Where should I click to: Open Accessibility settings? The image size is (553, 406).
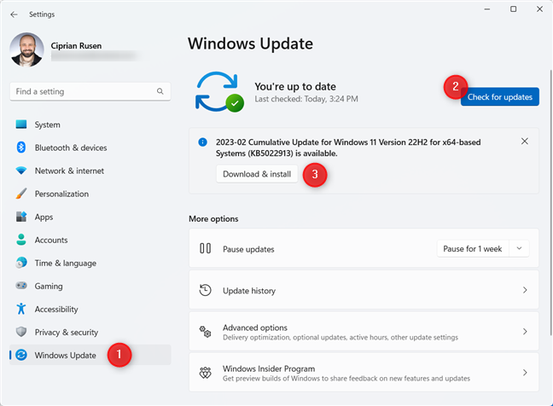90,309
